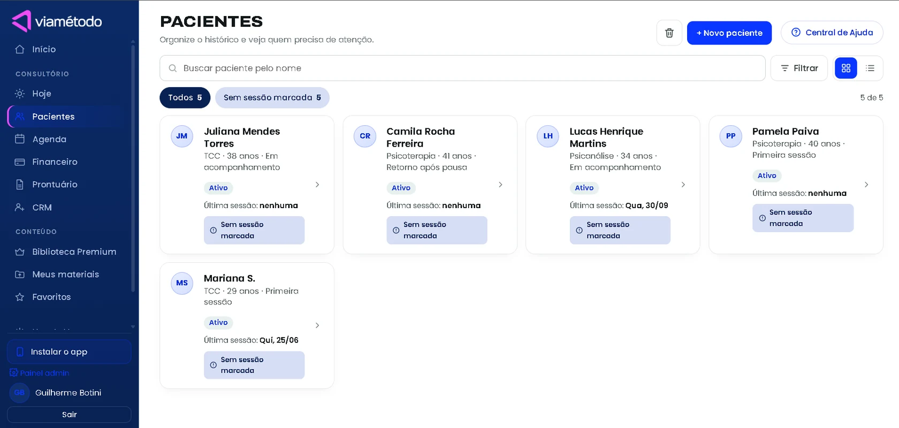This screenshot has height=428, width=899.
Task: Open CRM section
Action: coord(66,208)
